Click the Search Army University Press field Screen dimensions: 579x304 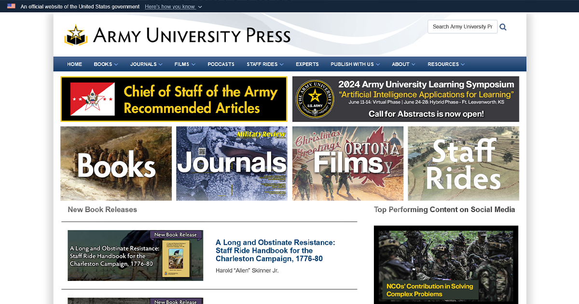[x=462, y=27]
